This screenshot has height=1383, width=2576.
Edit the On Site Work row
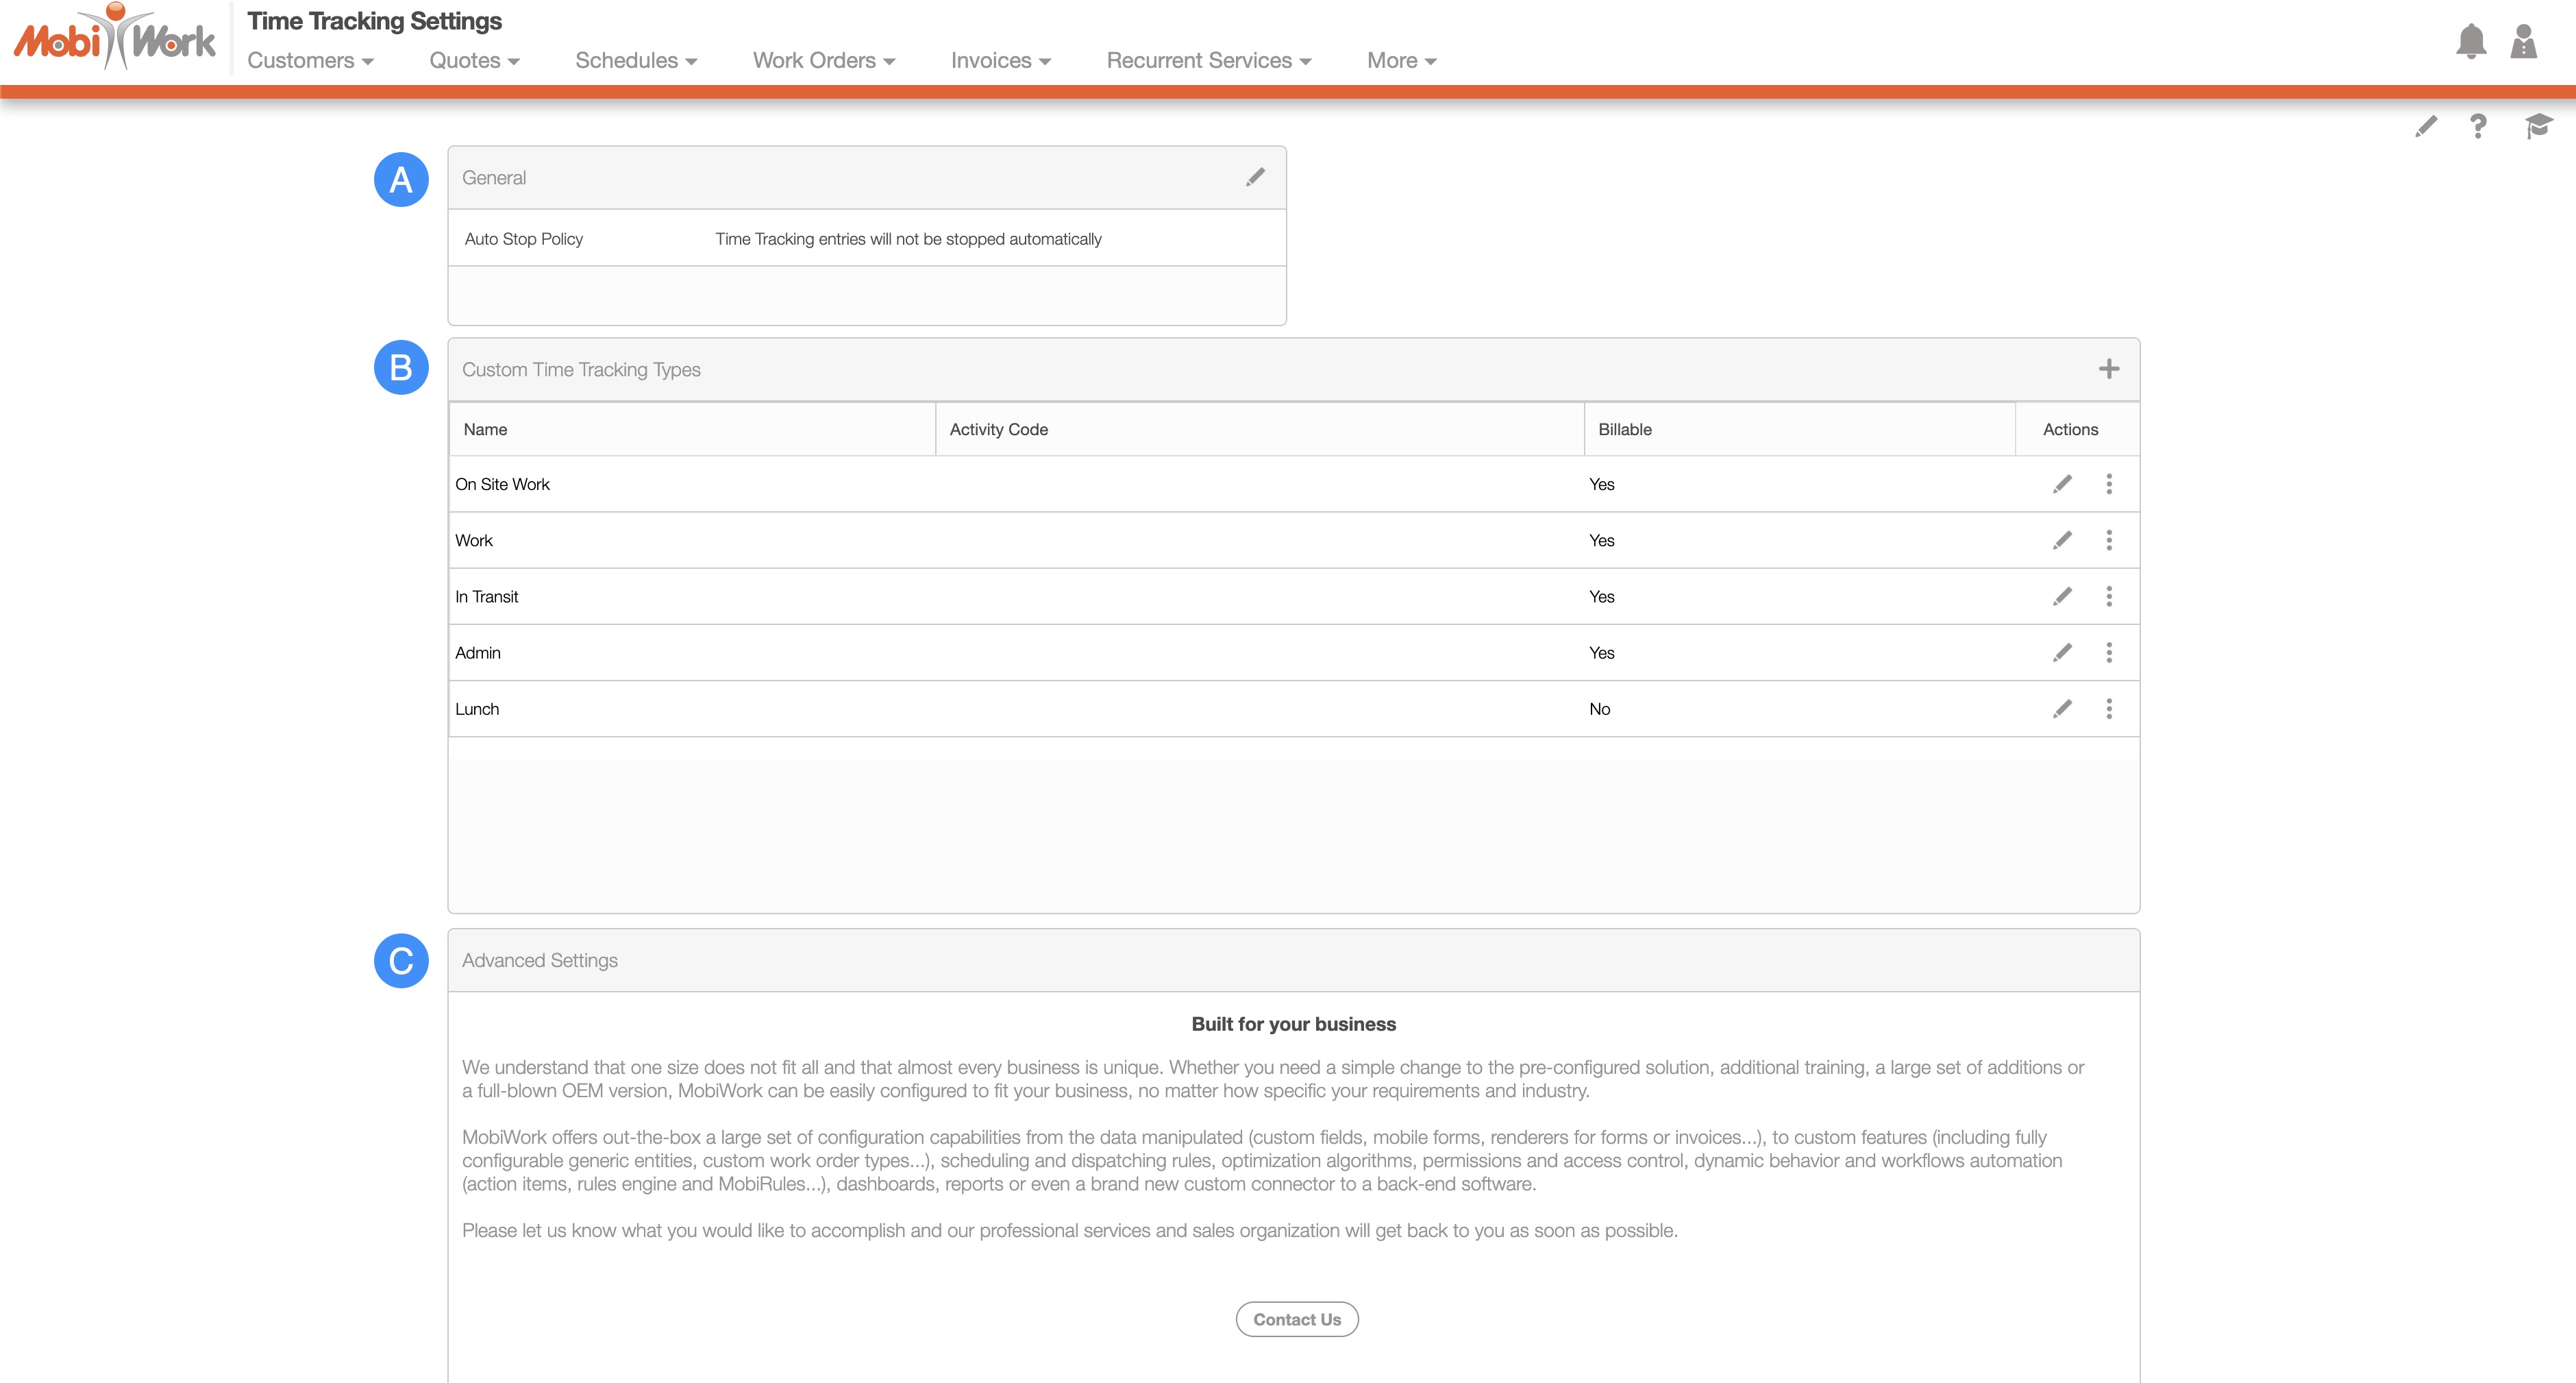(2062, 484)
